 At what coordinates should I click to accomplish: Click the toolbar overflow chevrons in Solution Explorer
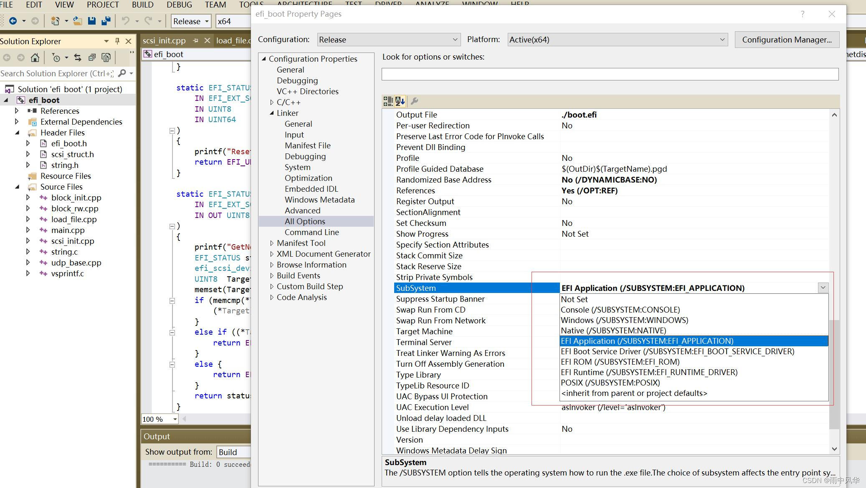click(x=132, y=52)
